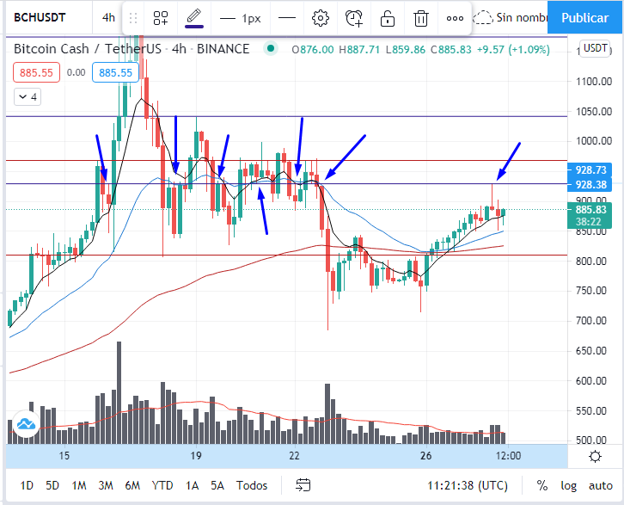Delete drawing with trash icon

420,18
